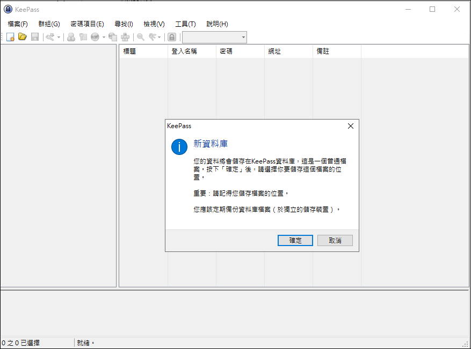Viewport: 471px width, 349px height.
Task: Click the 就緒 status bar text
Action: click(85, 343)
